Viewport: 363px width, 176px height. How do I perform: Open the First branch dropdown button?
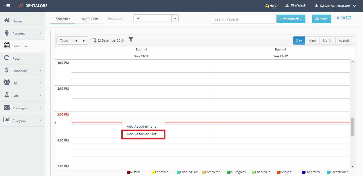[x=291, y=19]
